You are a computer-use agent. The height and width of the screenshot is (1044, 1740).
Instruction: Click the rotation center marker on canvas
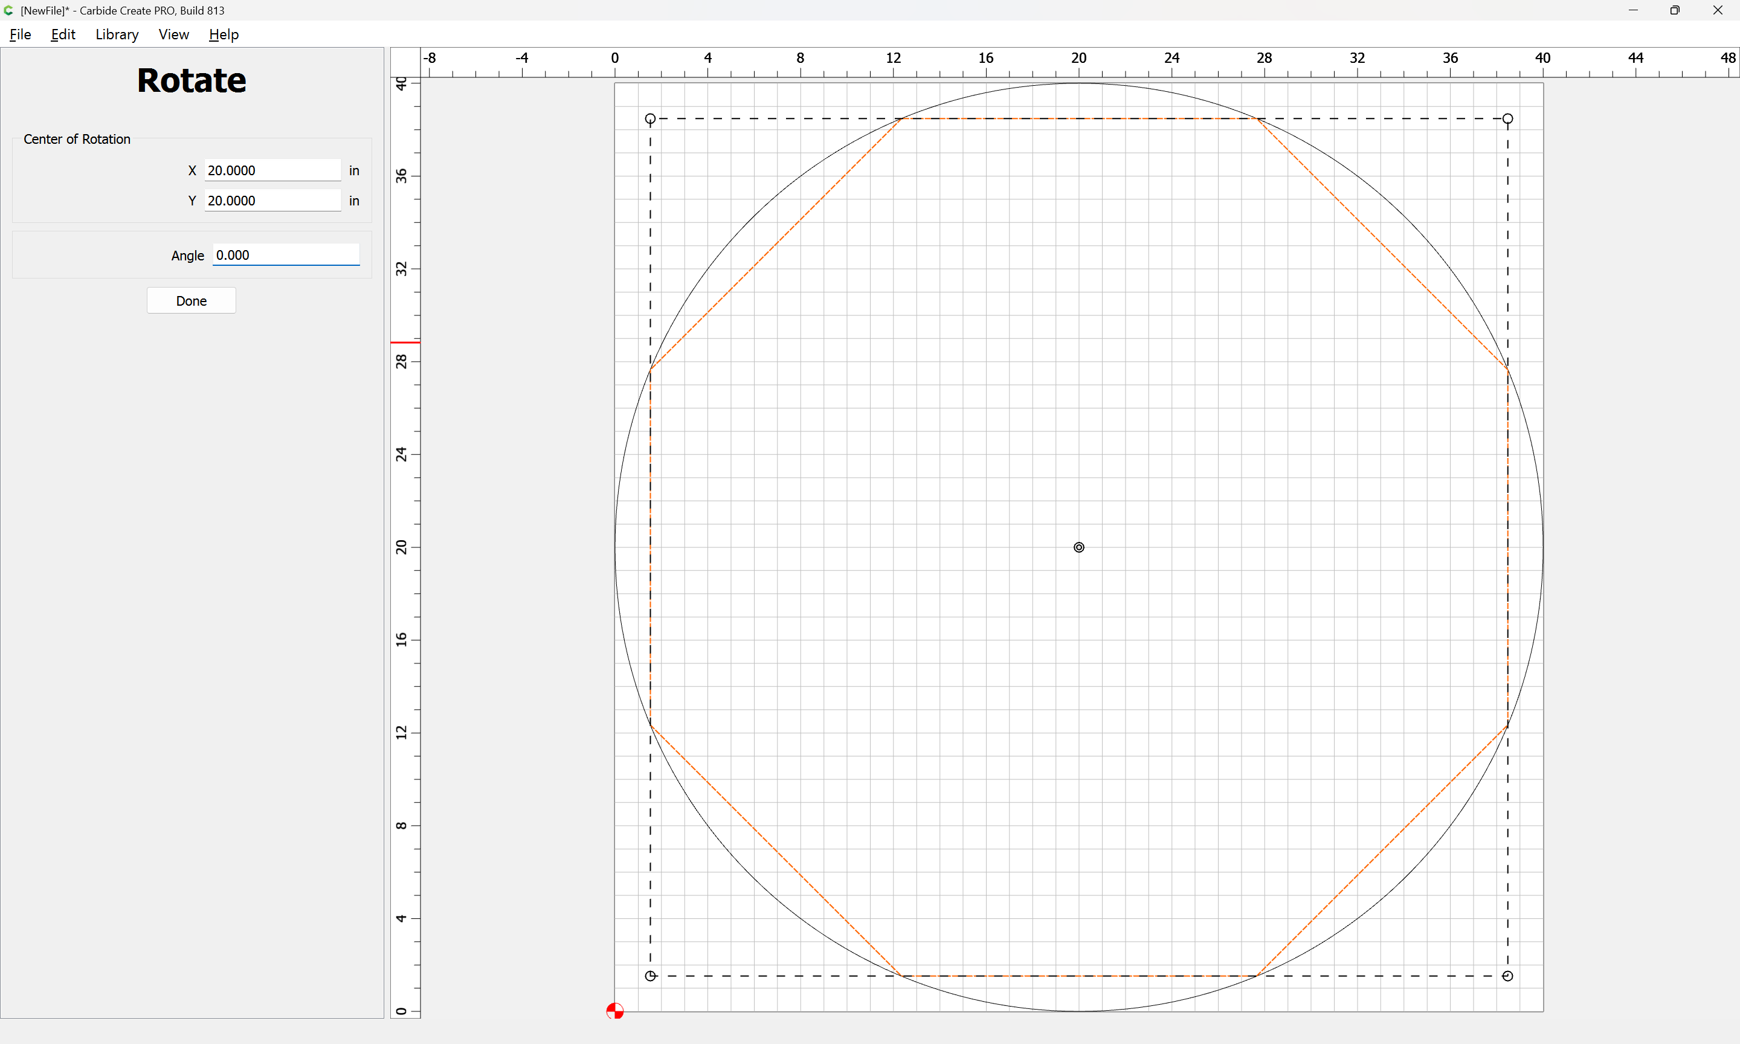tap(1079, 547)
